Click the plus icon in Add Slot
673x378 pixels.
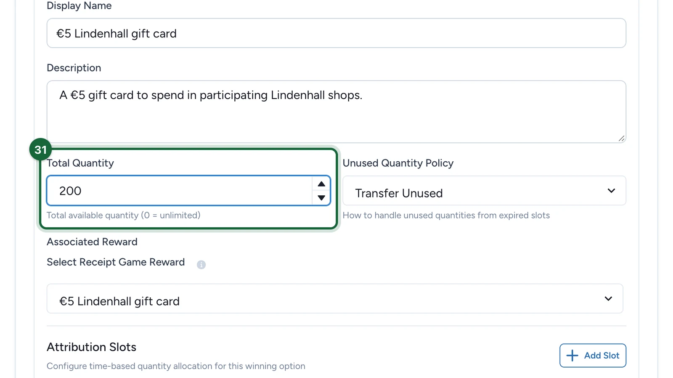pos(572,356)
